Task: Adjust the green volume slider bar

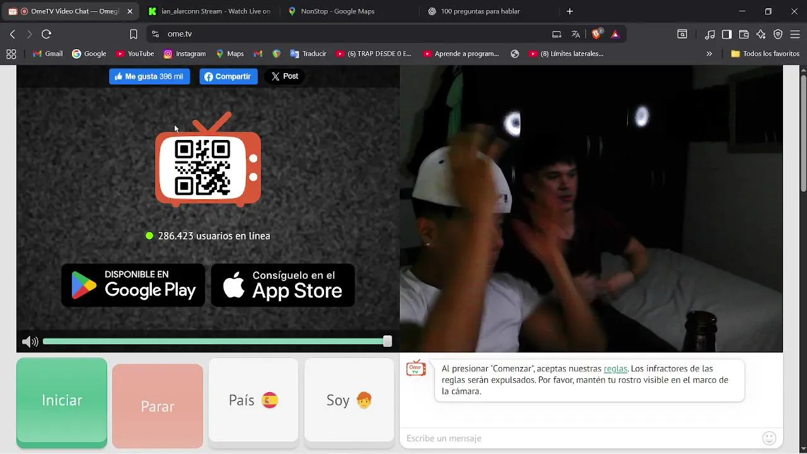Action: [x=217, y=341]
